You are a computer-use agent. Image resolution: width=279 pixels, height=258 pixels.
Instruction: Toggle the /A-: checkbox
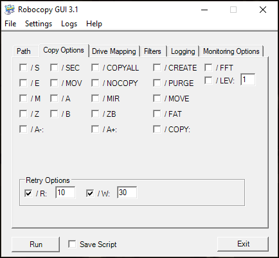coord(23,130)
